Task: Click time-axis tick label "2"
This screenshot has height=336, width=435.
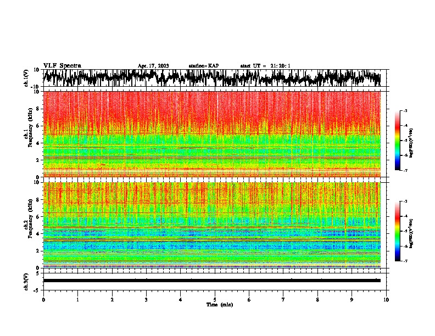Action: coord(112,300)
